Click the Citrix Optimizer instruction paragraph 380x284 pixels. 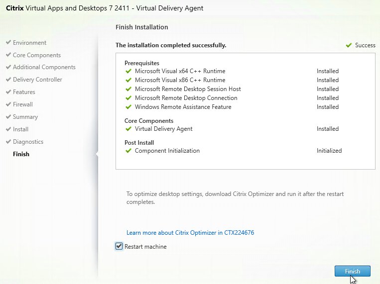235,198
